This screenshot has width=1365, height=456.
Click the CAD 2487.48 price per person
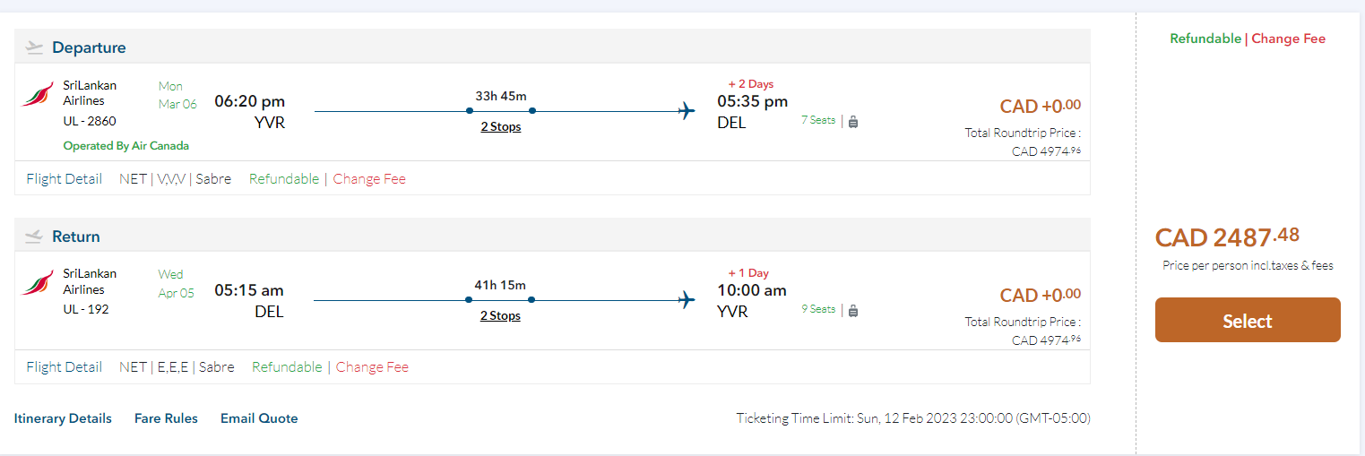pyautogui.click(x=1227, y=237)
